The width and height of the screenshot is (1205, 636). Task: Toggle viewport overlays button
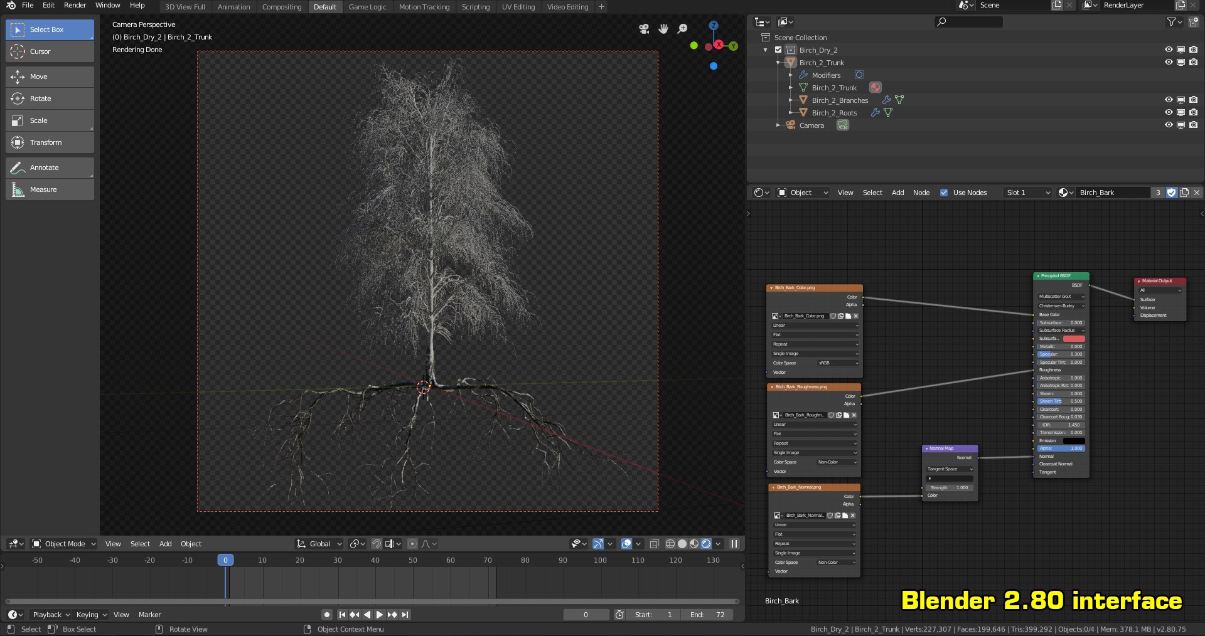pos(626,544)
